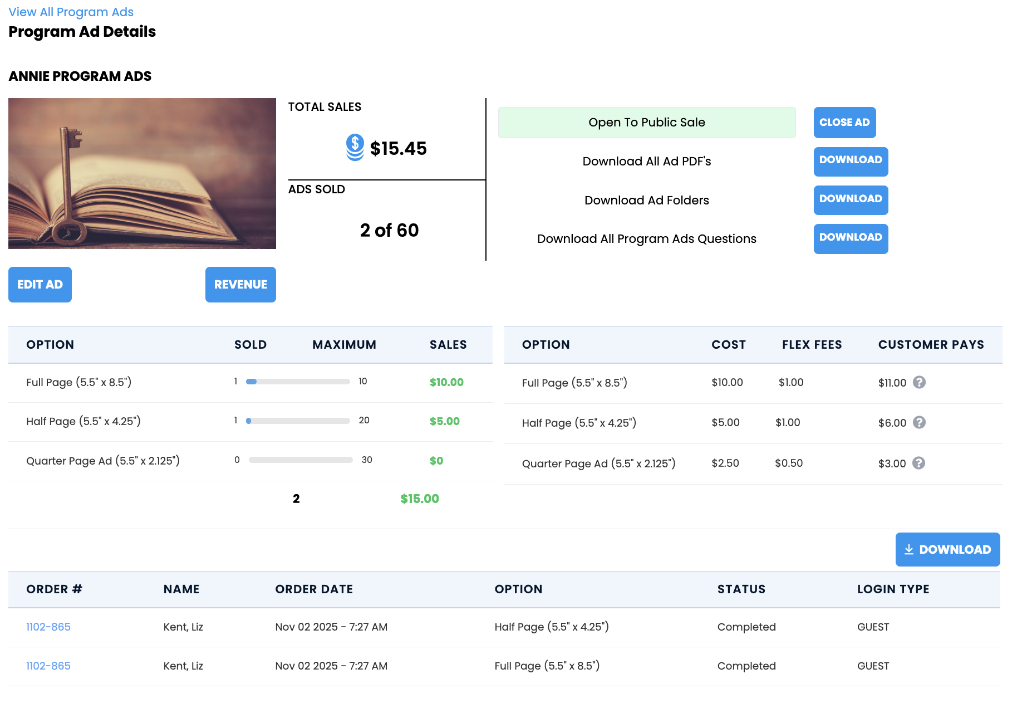Click the Half Page sold progress bar
This screenshot has width=1022, height=703.
[298, 421]
